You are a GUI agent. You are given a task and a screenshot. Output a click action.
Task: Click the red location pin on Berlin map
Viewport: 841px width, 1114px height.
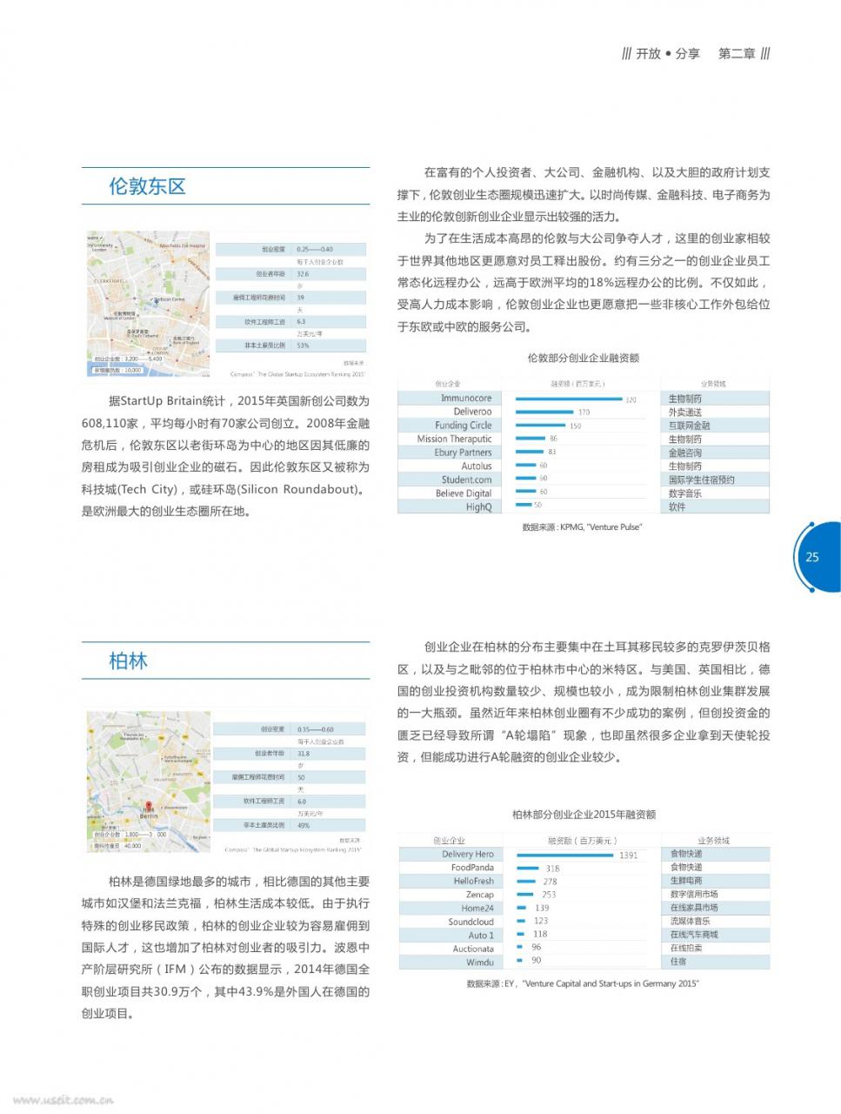(148, 807)
